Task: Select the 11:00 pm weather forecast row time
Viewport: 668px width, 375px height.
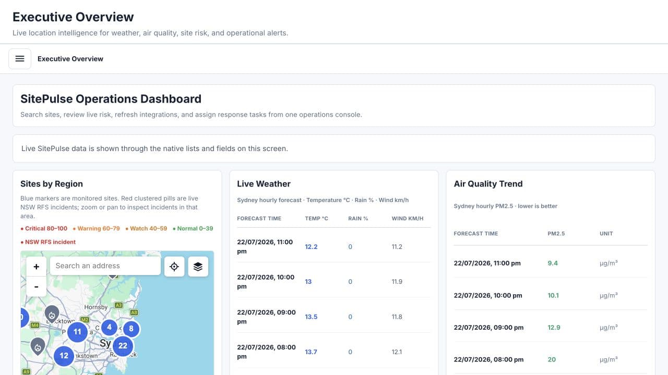Action: click(x=265, y=246)
